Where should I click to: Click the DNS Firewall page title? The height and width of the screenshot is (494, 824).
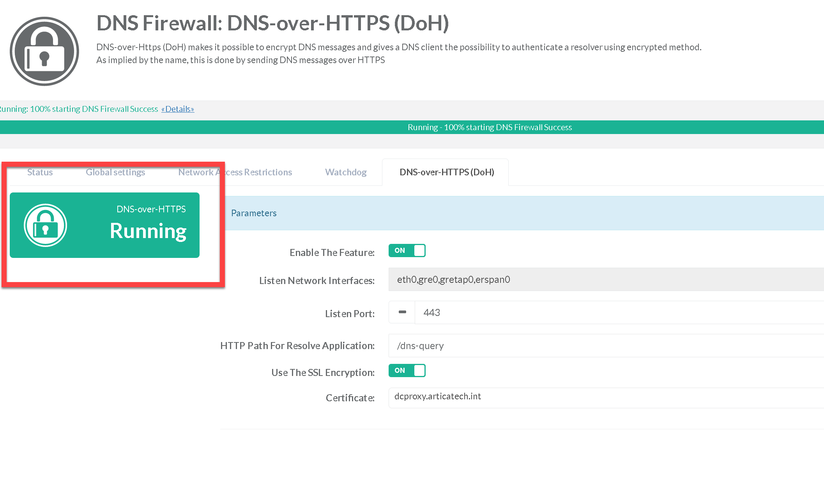pos(272,23)
